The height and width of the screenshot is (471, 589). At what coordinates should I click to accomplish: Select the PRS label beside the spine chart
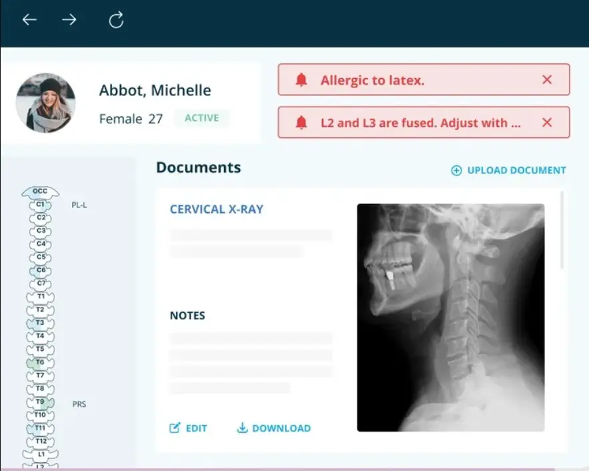[x=79, y=404]
